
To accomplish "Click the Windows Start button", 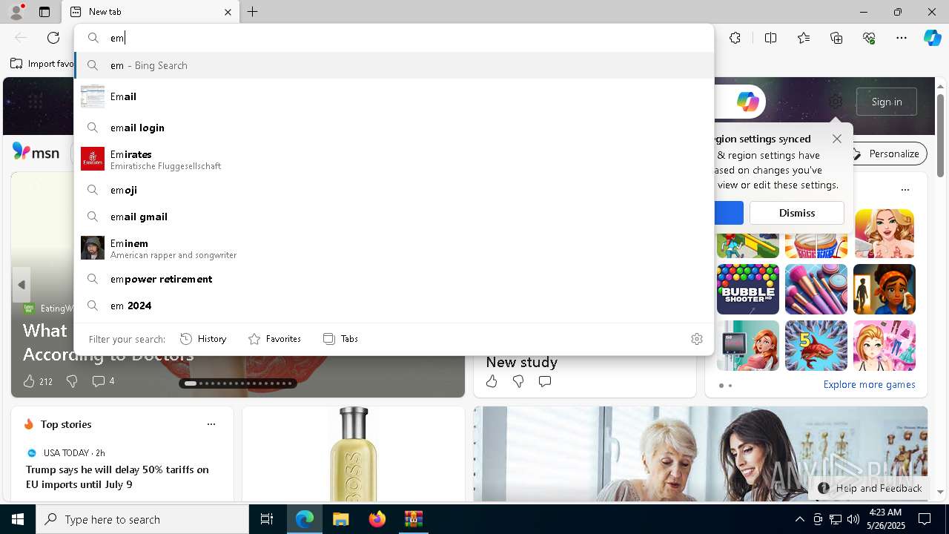I will tap(18, 519).
